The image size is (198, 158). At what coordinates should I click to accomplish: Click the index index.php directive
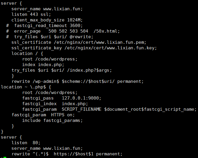tap(43, 65)
